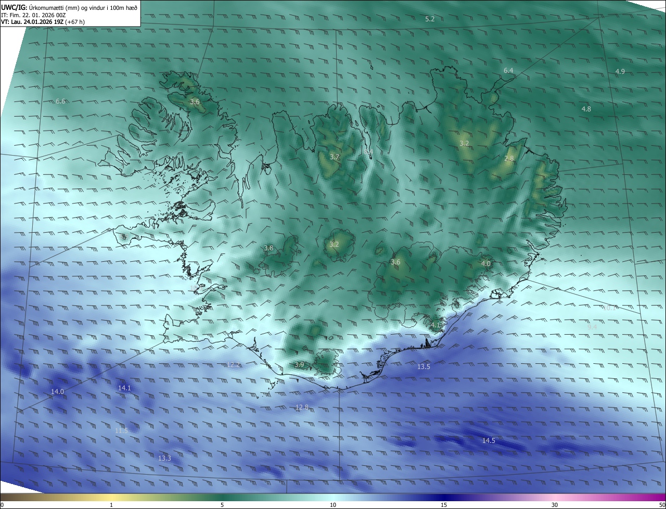
Task: Click the 6.6 value label
Action: (60, 101)
